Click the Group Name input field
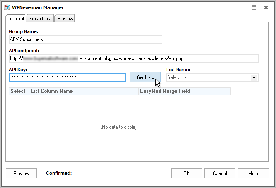This screenshot has height=188, width=276. click(85, 39)
